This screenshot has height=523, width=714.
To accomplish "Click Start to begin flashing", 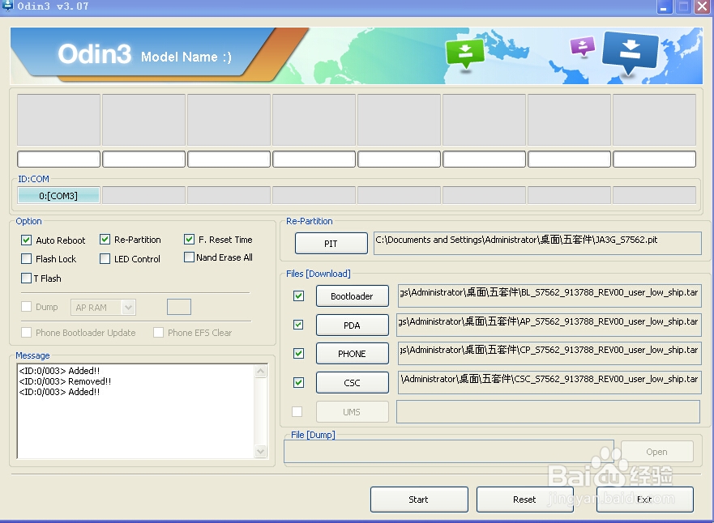I will (419, 500).
